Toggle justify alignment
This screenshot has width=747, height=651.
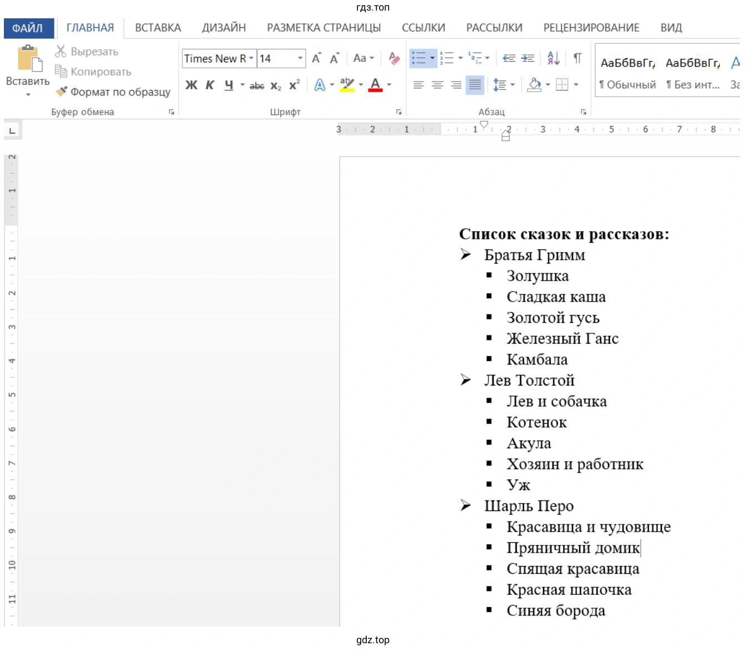475,85
